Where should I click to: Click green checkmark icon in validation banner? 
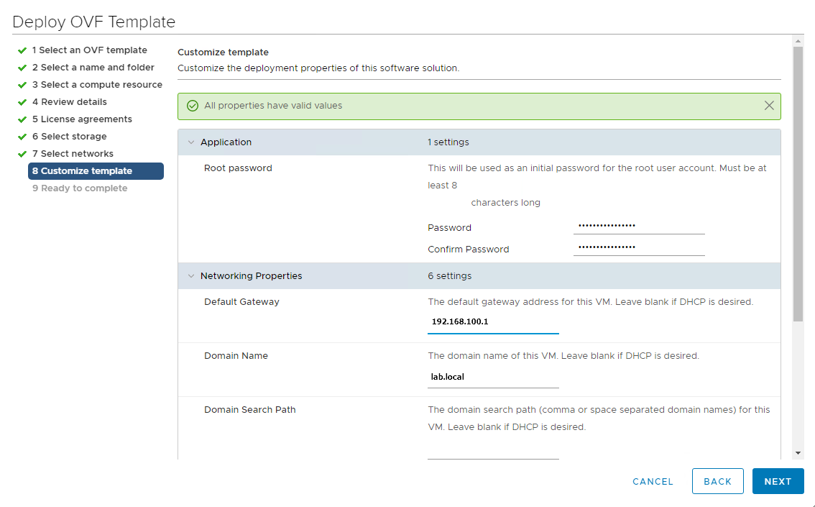(193, 106)
